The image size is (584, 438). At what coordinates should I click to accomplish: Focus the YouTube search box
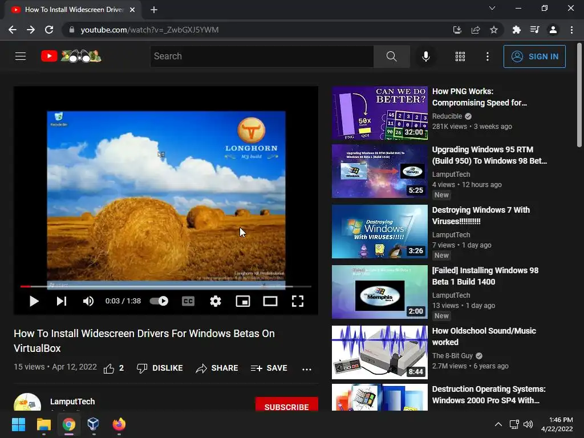click(x=262, y=56)
